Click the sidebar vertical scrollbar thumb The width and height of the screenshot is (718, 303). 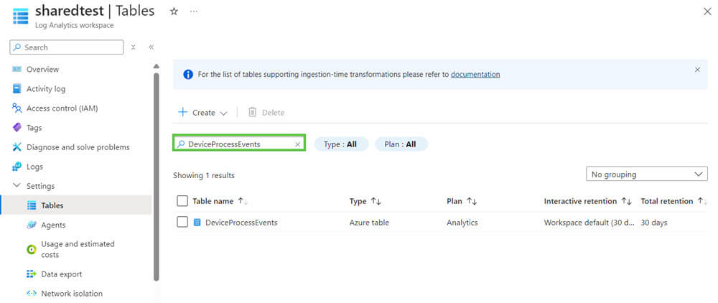(x=156, y=177)
